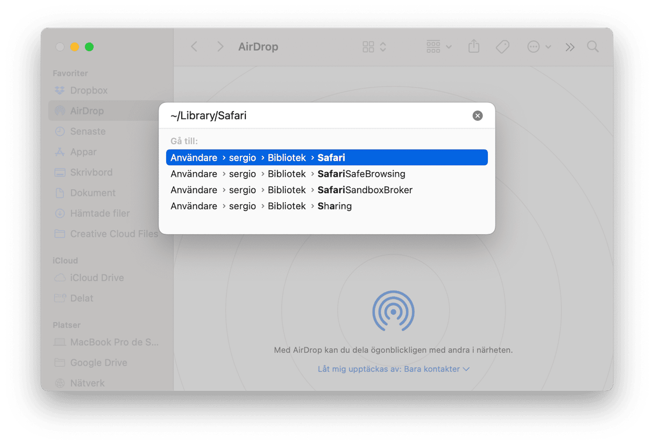Open Google Drive in the sidebar

click(x=91, y=363)
